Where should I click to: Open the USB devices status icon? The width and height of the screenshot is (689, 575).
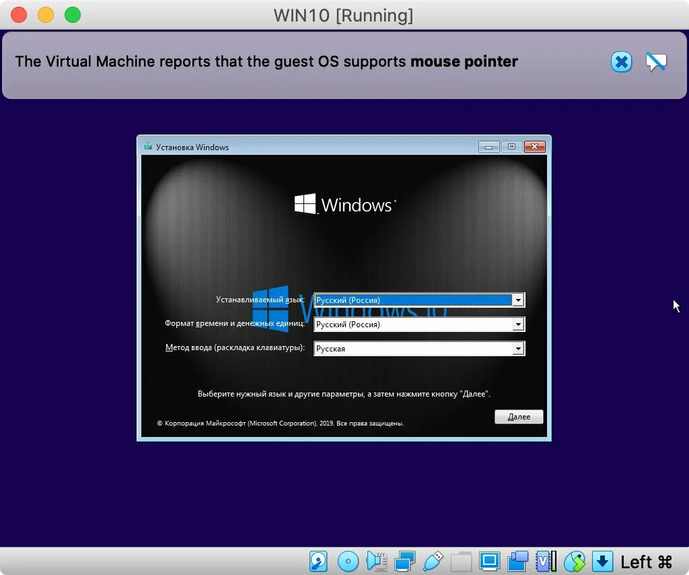(x=433, y=562)
